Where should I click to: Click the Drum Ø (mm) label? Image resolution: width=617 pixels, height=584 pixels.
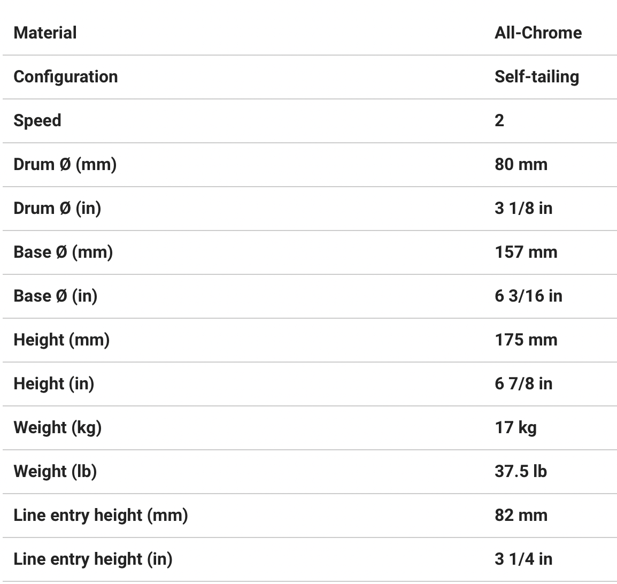point(65,164)
